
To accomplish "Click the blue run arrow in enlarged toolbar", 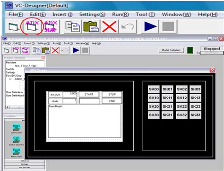I will click(x=150, y=26).
